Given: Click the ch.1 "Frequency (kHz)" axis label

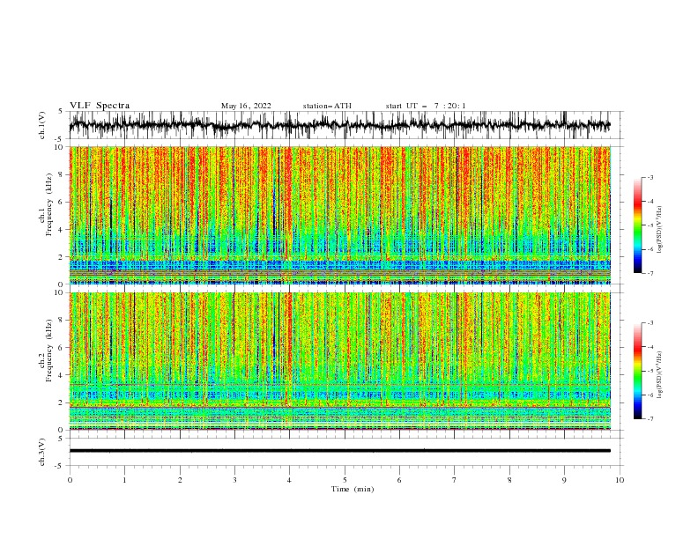Looking at the screenshot, I should point(49,205).
